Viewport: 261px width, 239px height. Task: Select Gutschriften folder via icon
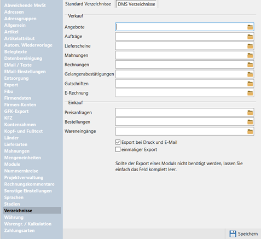(250, 84)
